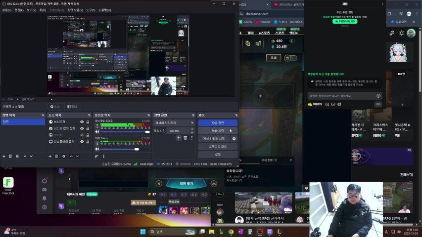Click the 대전 찾기 find match button

click(186, 184)
